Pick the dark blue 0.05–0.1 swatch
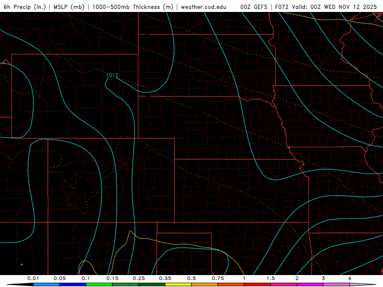 [73, 285]
